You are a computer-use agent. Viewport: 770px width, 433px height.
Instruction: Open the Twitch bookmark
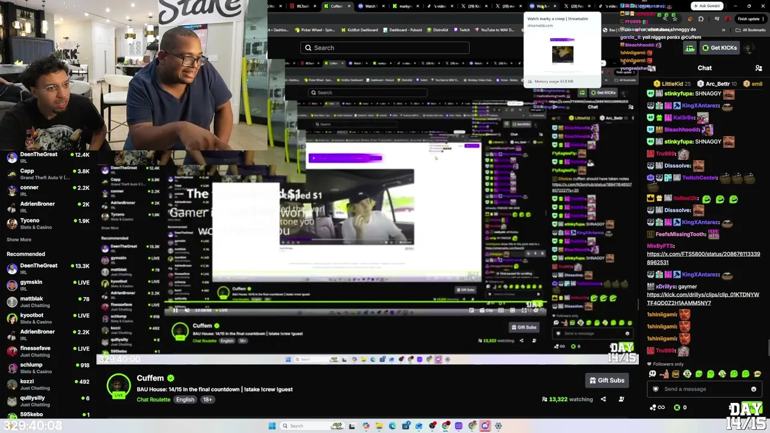click(461, 29)
